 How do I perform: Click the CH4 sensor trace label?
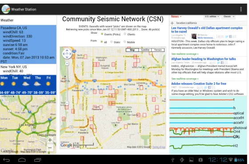pyautogui.click(x=237, y=132)
